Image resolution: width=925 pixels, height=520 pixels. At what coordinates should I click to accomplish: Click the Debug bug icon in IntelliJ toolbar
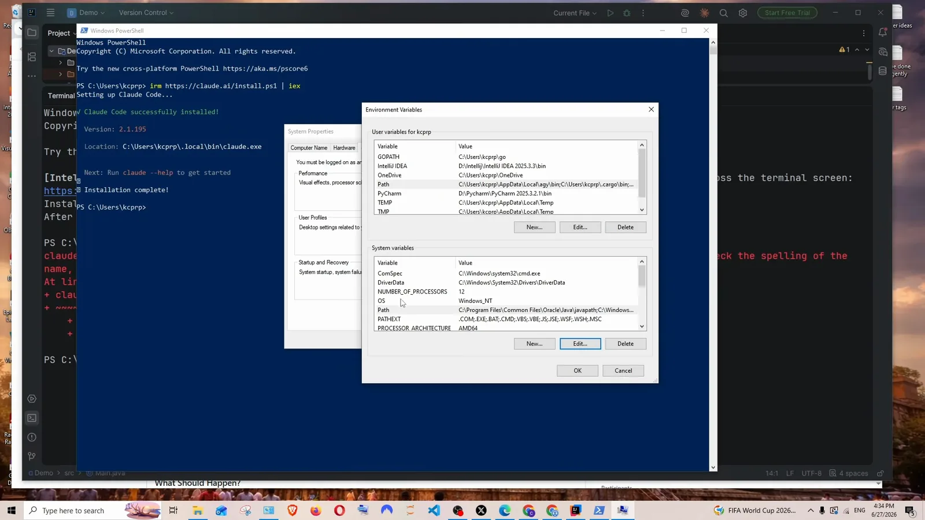pos(627,13)
